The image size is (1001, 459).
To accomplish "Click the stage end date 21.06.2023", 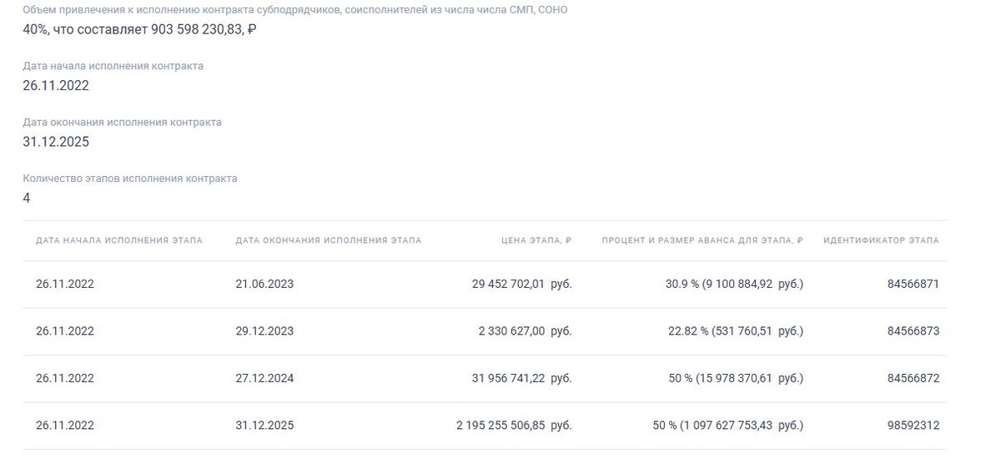I will [x=264, y=284].
